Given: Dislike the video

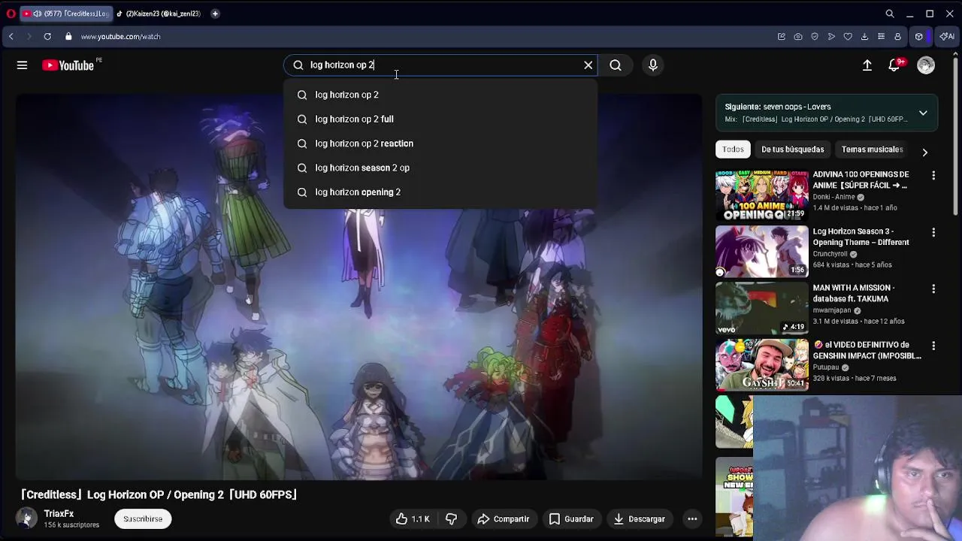Looking at the screenshot, I should (x=452, y=518).
